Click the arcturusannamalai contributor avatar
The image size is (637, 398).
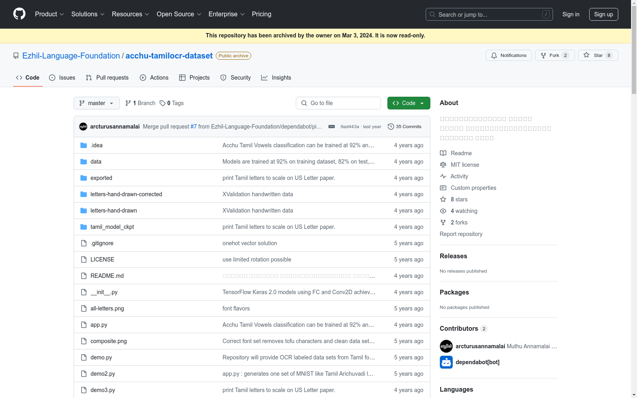coord(446,346)
